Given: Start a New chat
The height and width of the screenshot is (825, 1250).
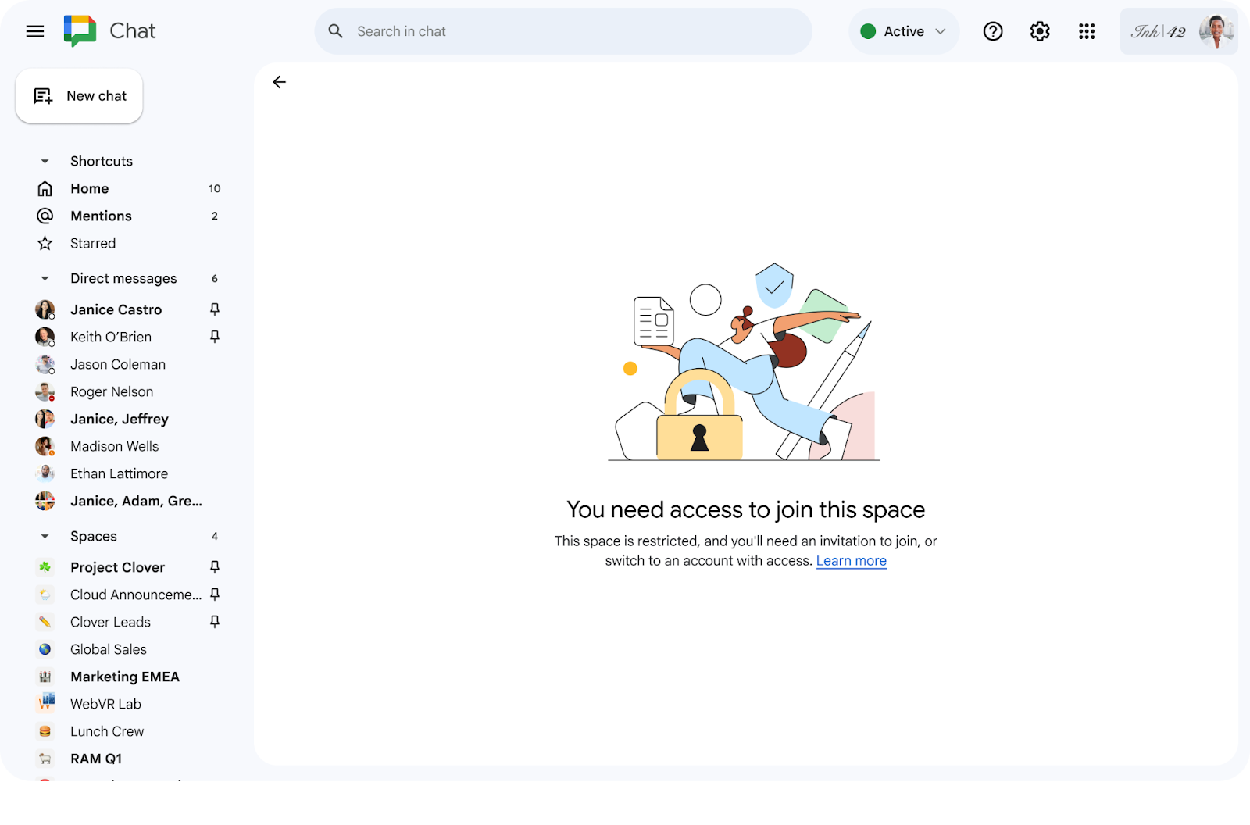Looking at the screenshot, I should click(80, 96).
